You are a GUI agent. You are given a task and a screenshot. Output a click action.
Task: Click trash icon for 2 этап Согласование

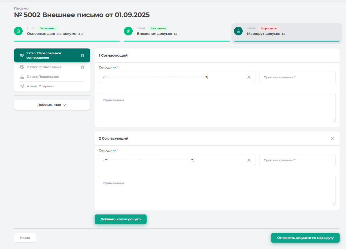tap(82, 67)
